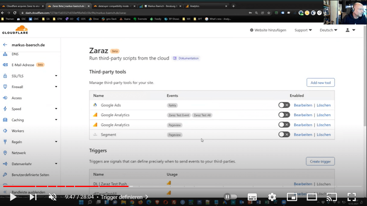The image size is (367, 206).
Task: Open the Trigger definieren chapter label
Action: (x=124, y=197)
